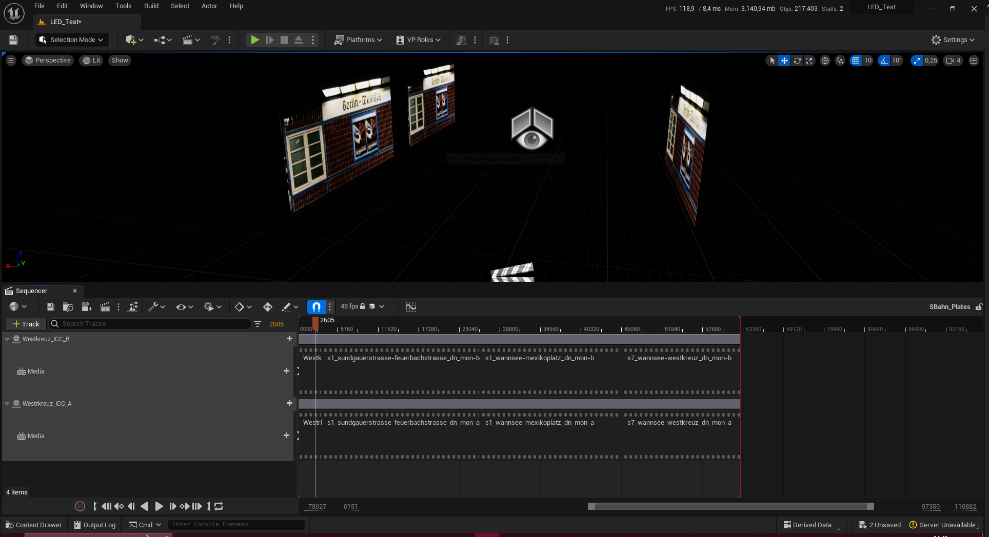Click the green Play in Editor button

coord(254,40)
